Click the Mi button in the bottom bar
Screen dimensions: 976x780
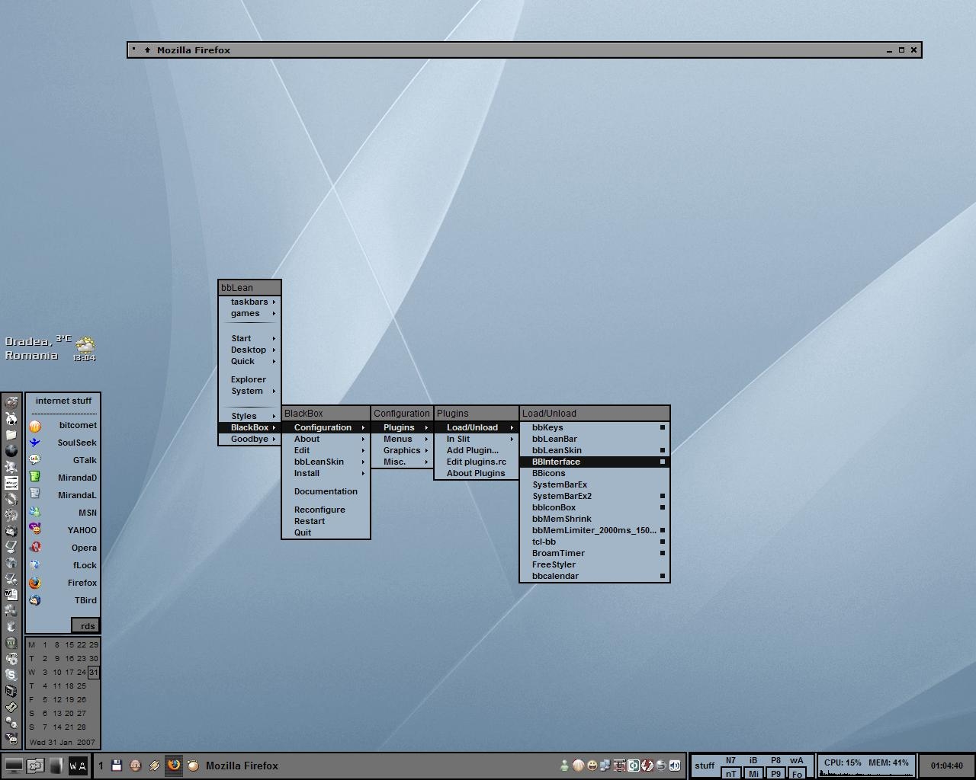(753, 773)
